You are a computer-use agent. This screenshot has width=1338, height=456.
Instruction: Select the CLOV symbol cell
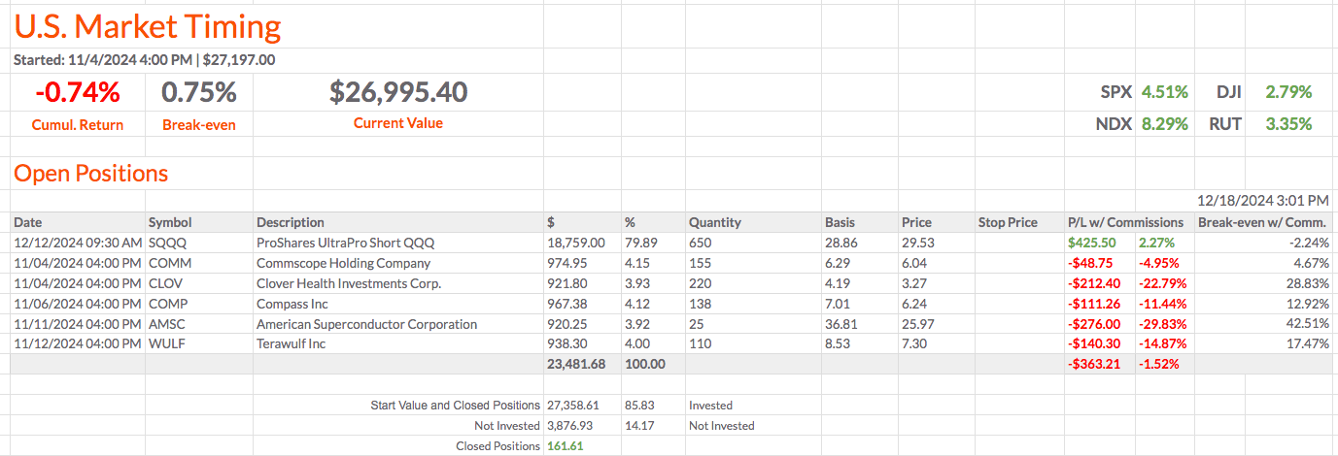coord(166,283)
